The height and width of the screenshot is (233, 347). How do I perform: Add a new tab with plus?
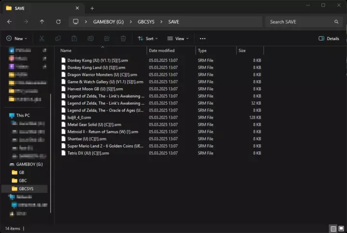[x=92, y=8]
